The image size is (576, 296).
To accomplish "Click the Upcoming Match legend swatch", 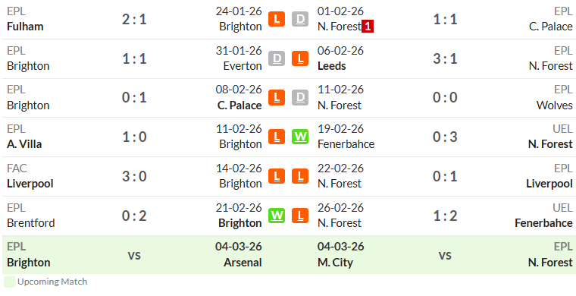I will (10, 282).
